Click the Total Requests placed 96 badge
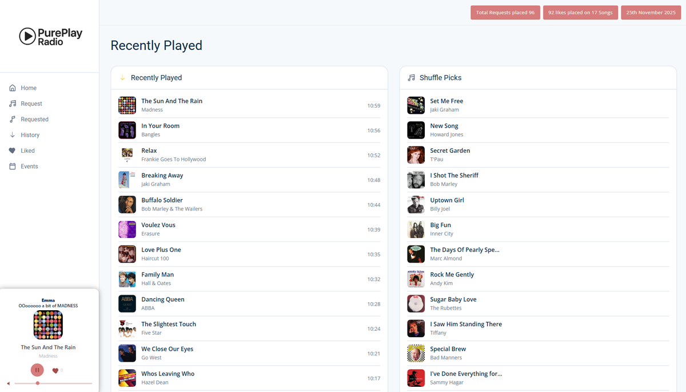686x392 pixels. (505, 12)
